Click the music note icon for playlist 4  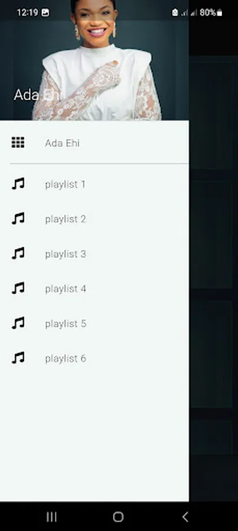[18, 289]
